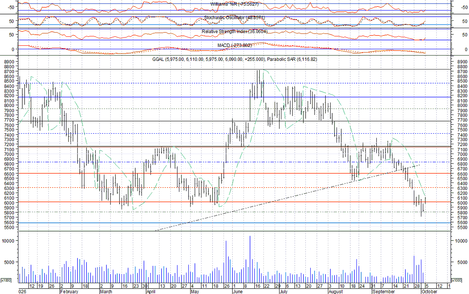Click the February month label on time axis
Image resolution: width=469 pixels, height=294 pixels.
[70, 292]
